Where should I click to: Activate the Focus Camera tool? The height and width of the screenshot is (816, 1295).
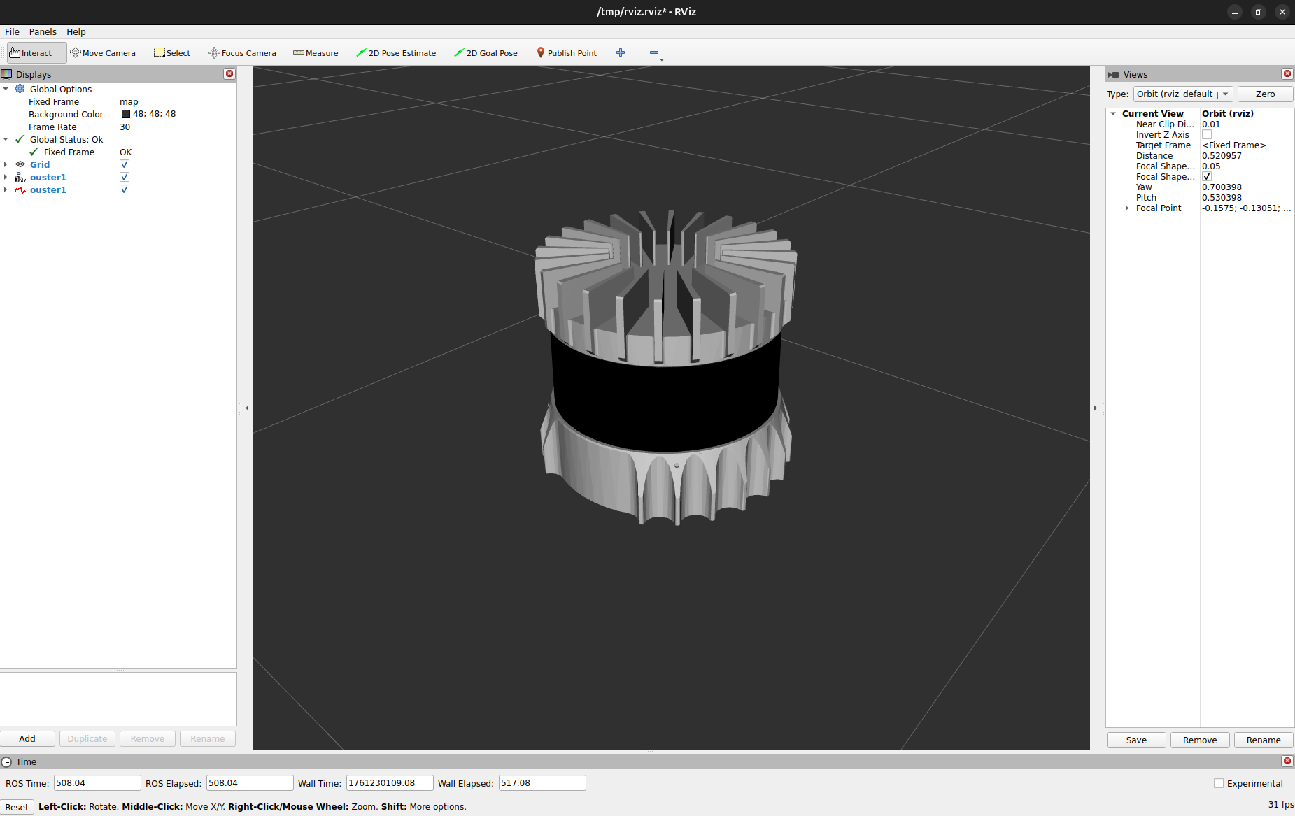(242, 53)
